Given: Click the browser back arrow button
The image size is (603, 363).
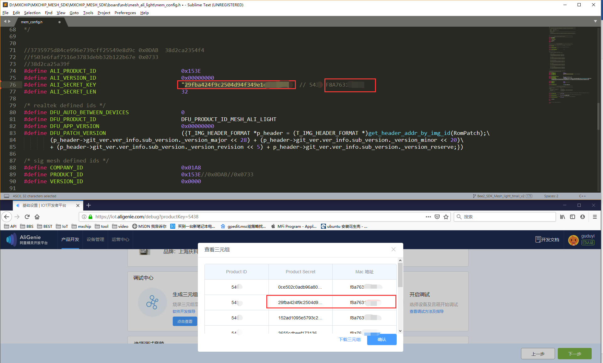Looking at the screenshot, I should point(7,217).
